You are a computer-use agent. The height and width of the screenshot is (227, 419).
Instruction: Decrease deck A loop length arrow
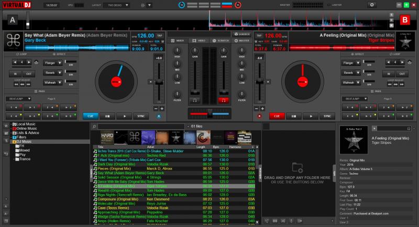15,62
